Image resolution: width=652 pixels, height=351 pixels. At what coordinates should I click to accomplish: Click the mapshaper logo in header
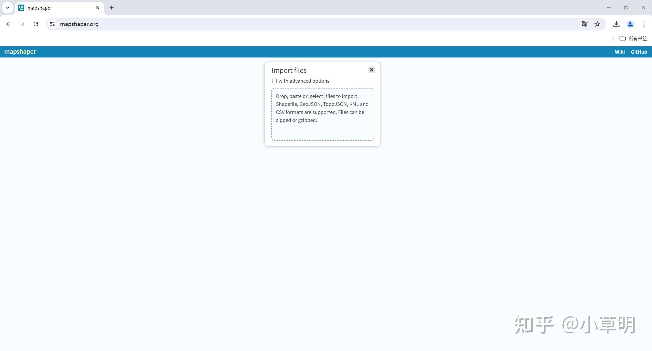coord(20,52)
